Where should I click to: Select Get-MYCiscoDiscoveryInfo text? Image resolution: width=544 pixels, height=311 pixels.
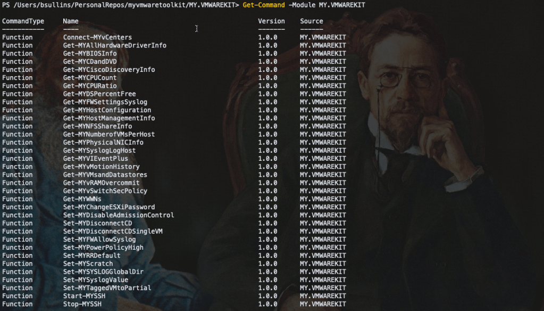pos(108,70)
